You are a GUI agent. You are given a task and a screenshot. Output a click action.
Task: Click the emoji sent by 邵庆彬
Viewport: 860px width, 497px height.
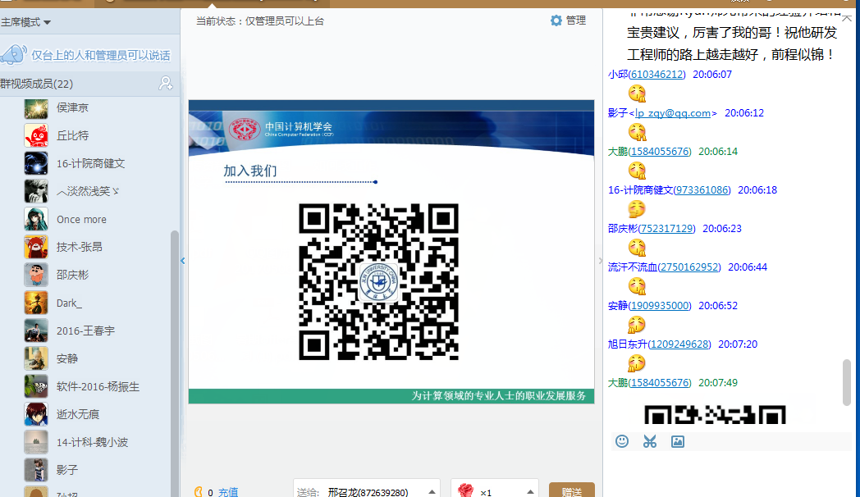(637, 248)
